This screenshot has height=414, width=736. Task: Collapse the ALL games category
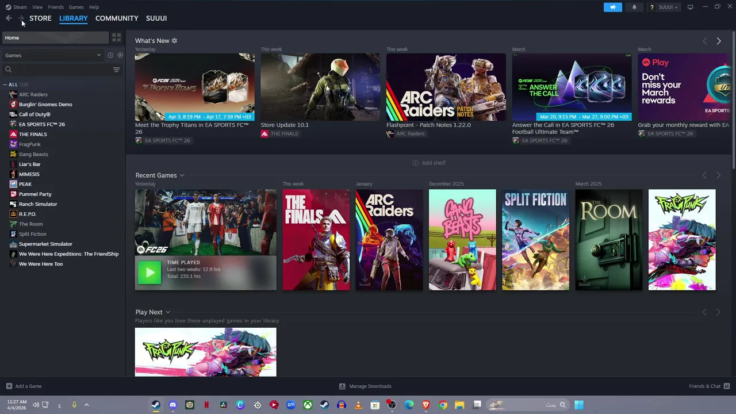tap(5, 85)
